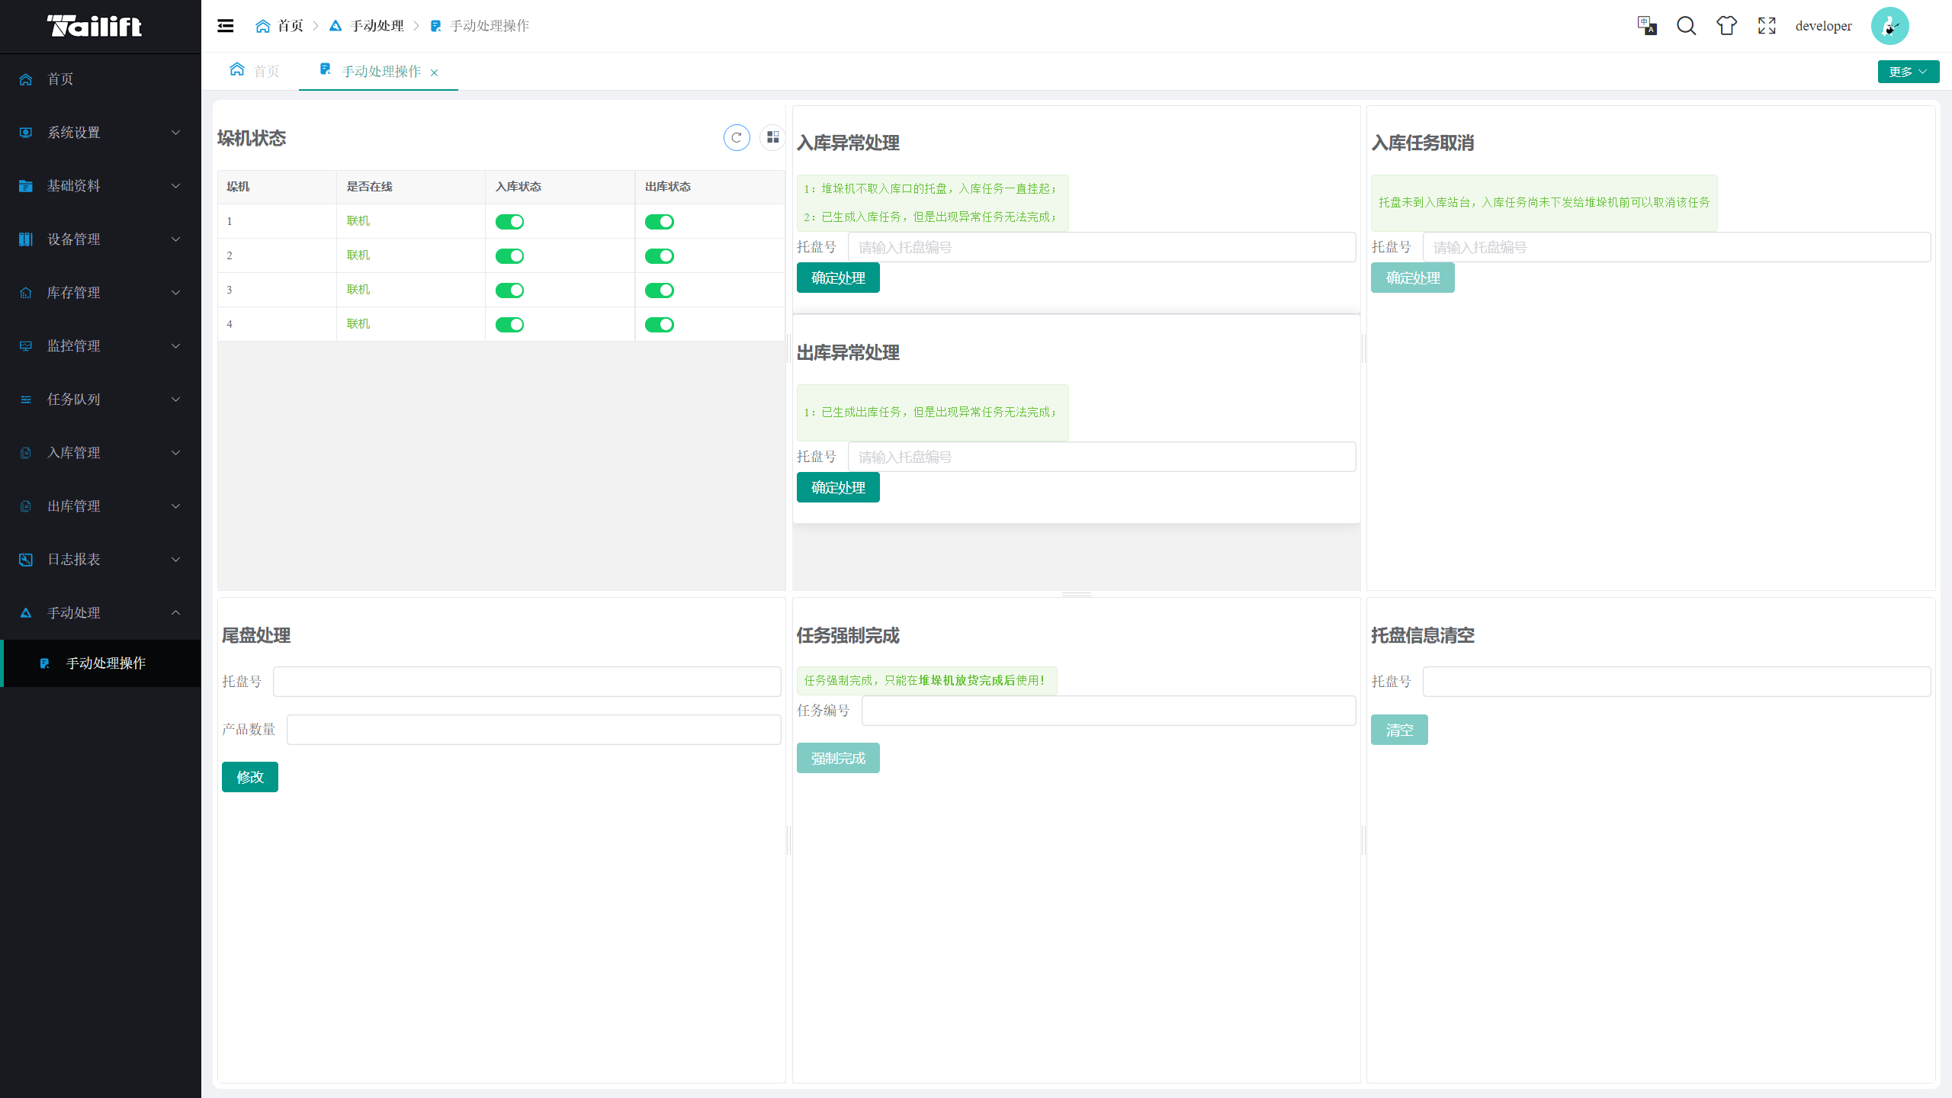Click the user avatar image
1952x1098 pixels.
[1889, 26]
